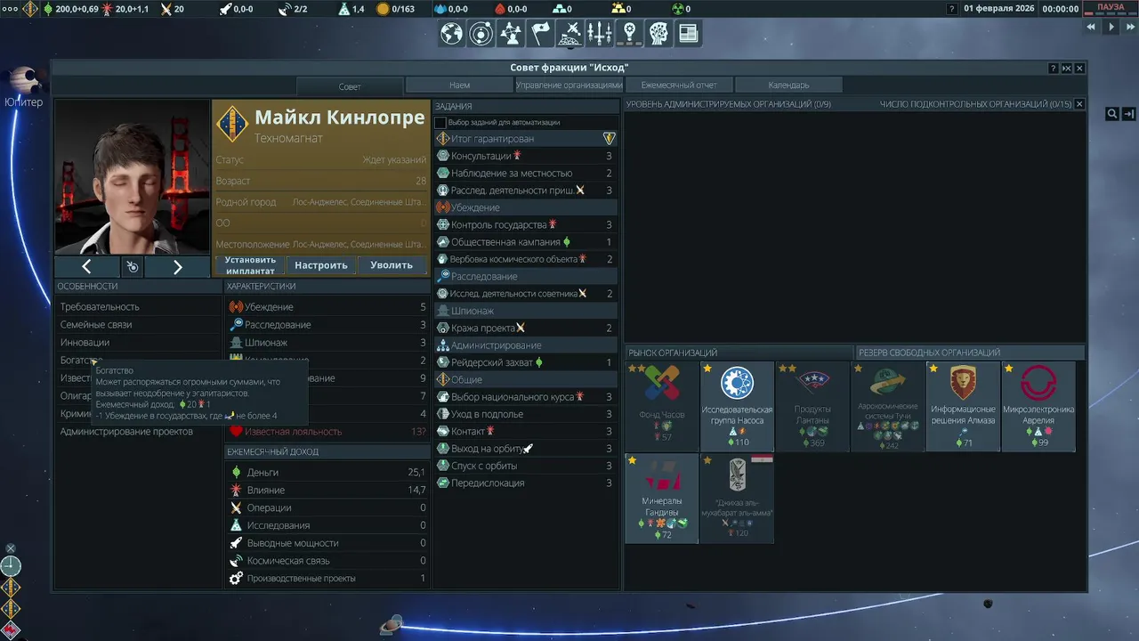The height and width of the screenshot is (641, 1139).
Task: Speed up game with fast-forward button
Action: click(x=1130, y=27)
